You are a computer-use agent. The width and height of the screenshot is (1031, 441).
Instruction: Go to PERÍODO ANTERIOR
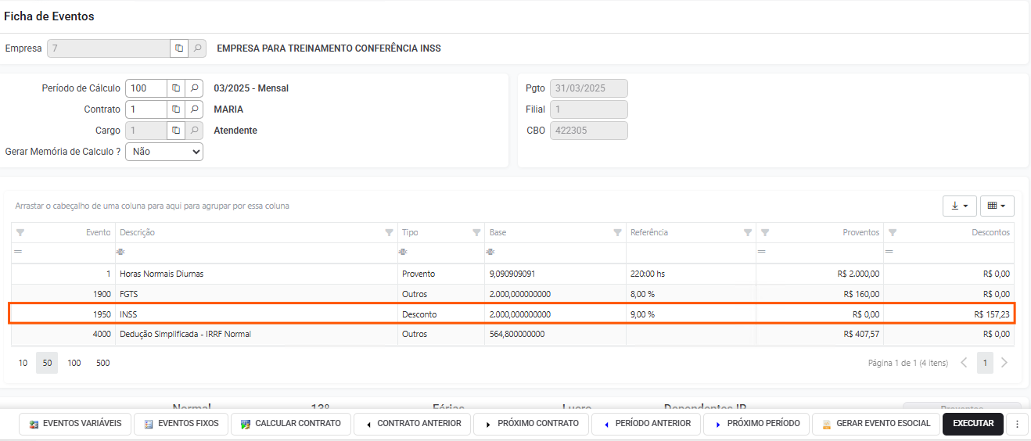[646, 424]
